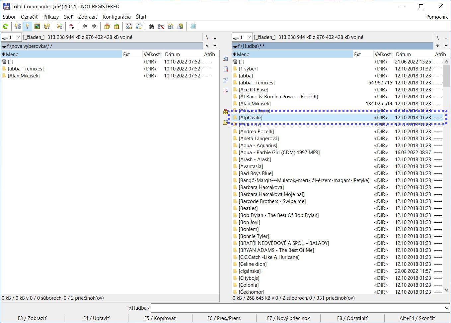Click into the command line input field

tap(297, 308)
